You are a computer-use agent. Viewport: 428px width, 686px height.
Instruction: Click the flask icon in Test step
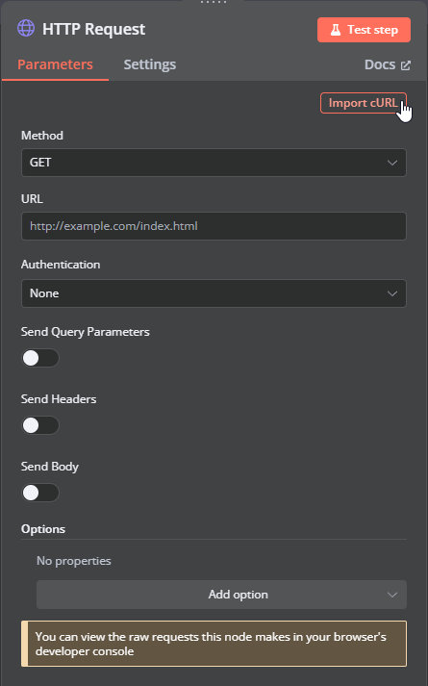pos(336,30)
